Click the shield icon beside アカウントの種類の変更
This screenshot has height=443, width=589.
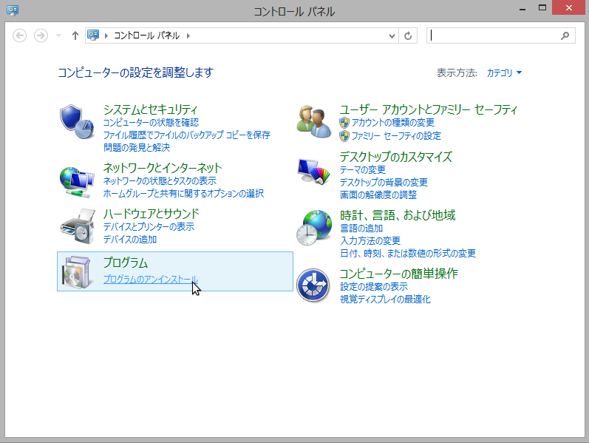(x=344, y=123)
